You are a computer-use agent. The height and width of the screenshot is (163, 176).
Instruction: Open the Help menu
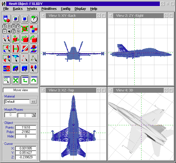[93, 9]
